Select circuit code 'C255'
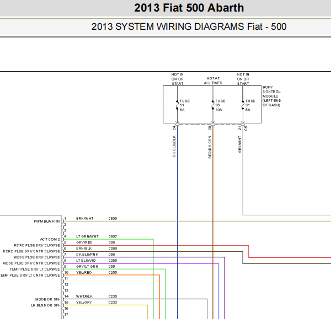 [x=113, y=272]
